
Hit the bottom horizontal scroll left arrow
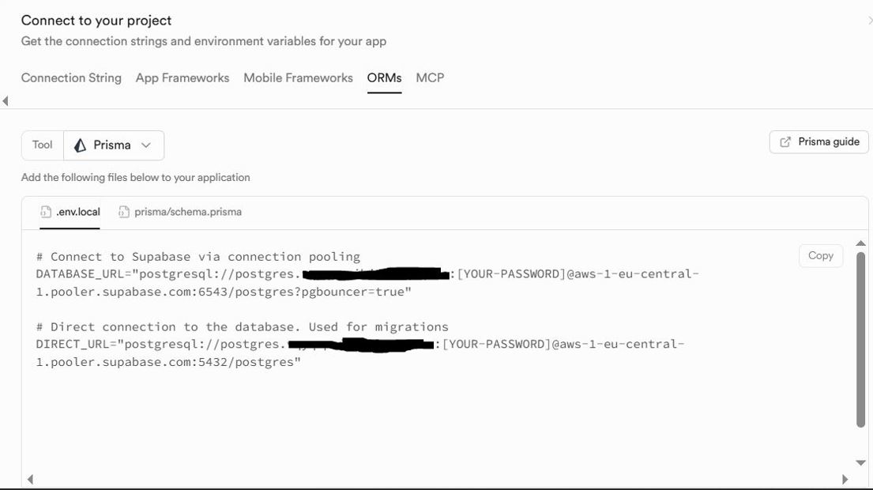[30, 479]
